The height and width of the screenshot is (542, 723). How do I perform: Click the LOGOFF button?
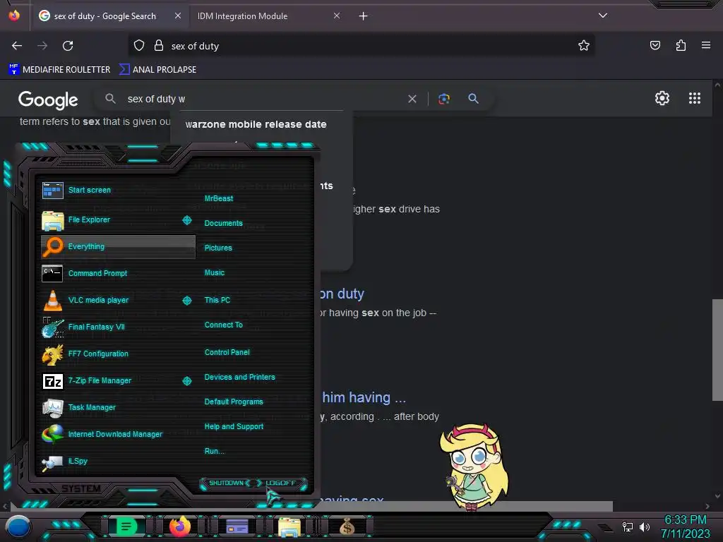281,483
